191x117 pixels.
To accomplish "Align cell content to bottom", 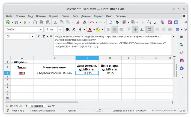I will click(142, 29).
